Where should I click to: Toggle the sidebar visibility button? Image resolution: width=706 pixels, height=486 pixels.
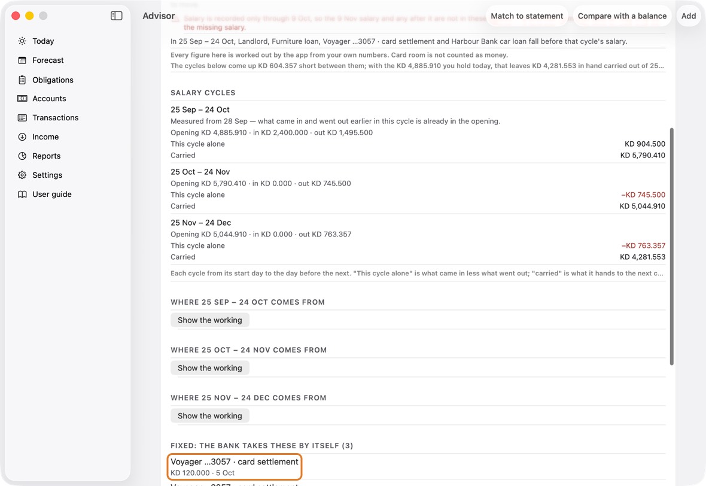(117, 16)
